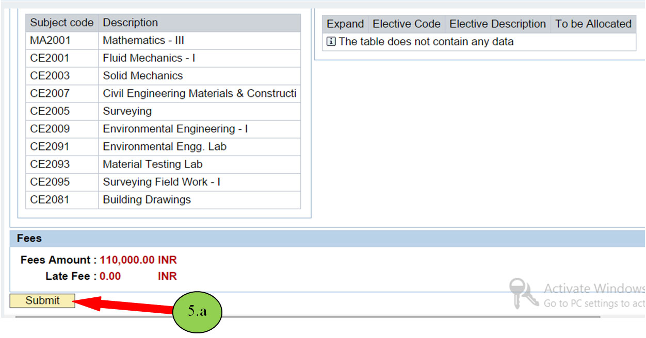The height and width of the screenshot is (338, 646).
Task: Click the info icon in the elective table
Action: coord(330,42)
